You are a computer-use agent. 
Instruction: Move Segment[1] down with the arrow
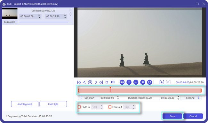[70, 15]
